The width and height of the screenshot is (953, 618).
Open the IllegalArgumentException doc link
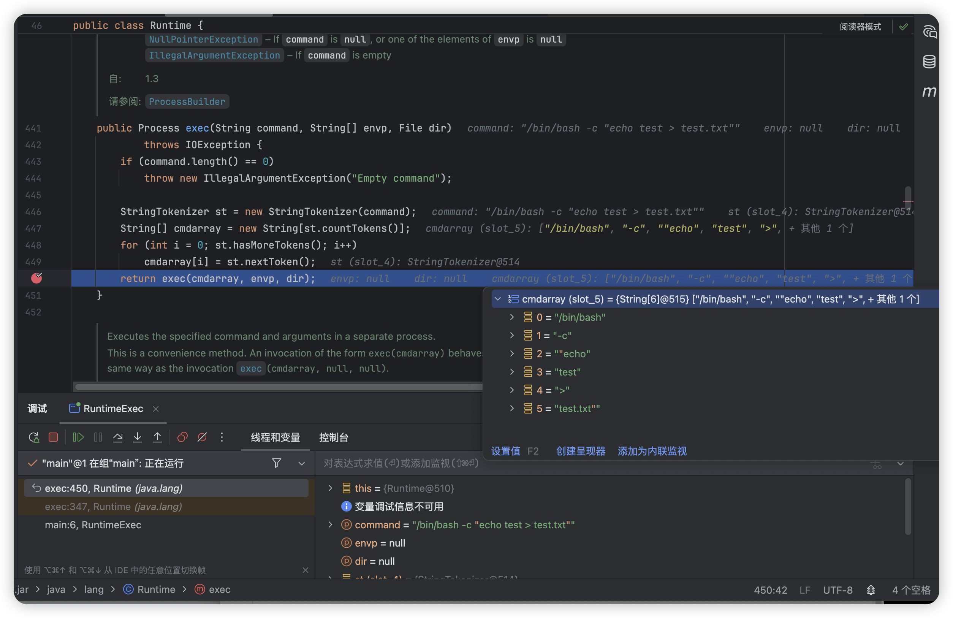(x=214, y=55)
